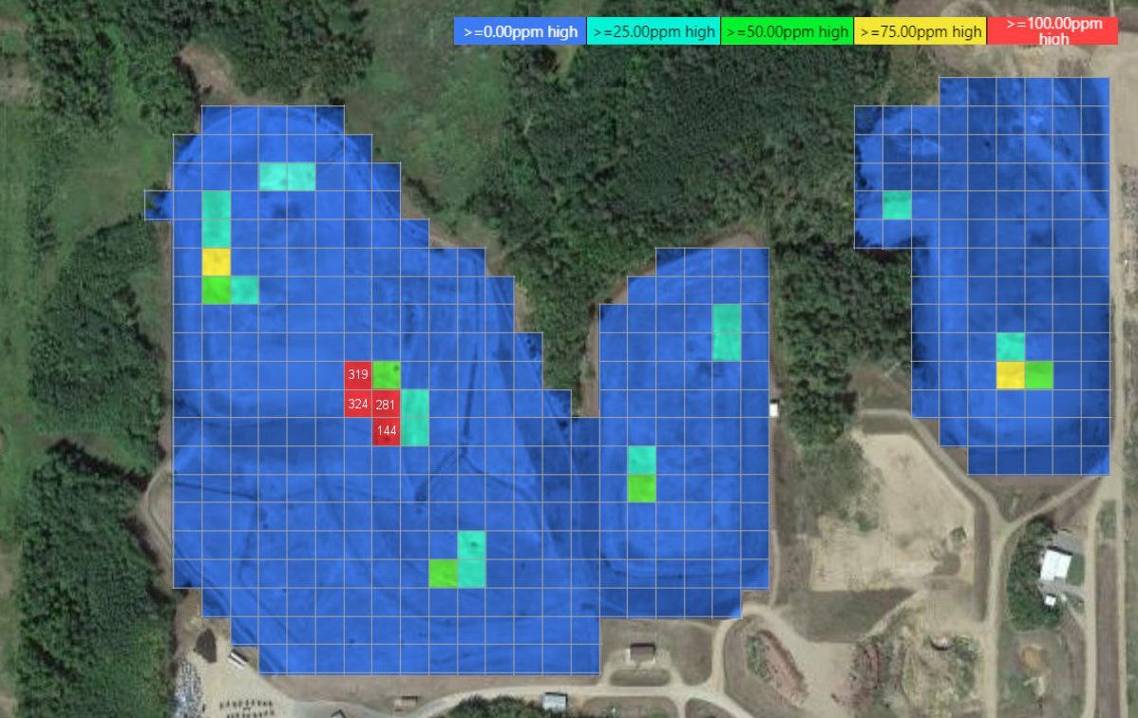Click the red grid cell labeled 324
Screen dimensions: 1138x718
point(358,404)
